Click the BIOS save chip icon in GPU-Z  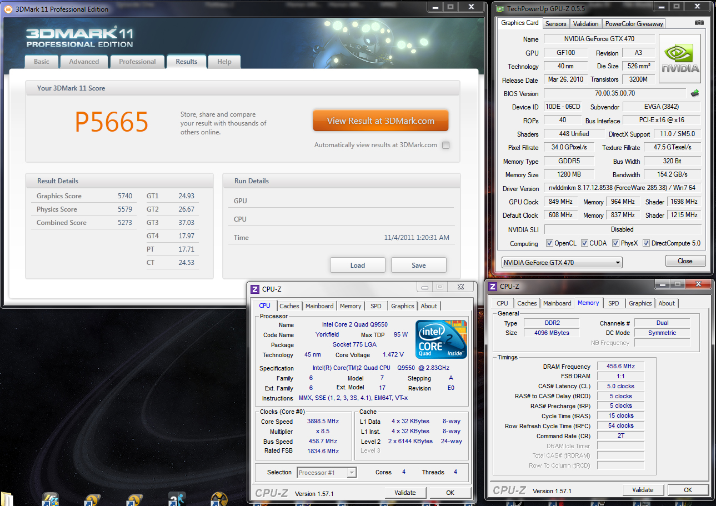point(694,93)
